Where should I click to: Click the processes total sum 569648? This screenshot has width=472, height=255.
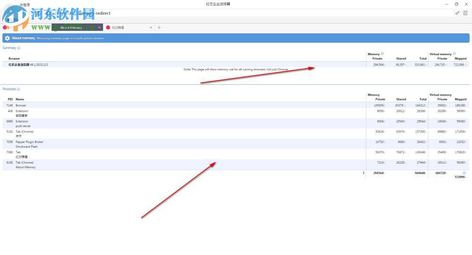pyautogui.click(x=420, y=173)
